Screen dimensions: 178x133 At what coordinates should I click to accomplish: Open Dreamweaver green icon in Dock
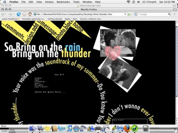click(134, 128)
